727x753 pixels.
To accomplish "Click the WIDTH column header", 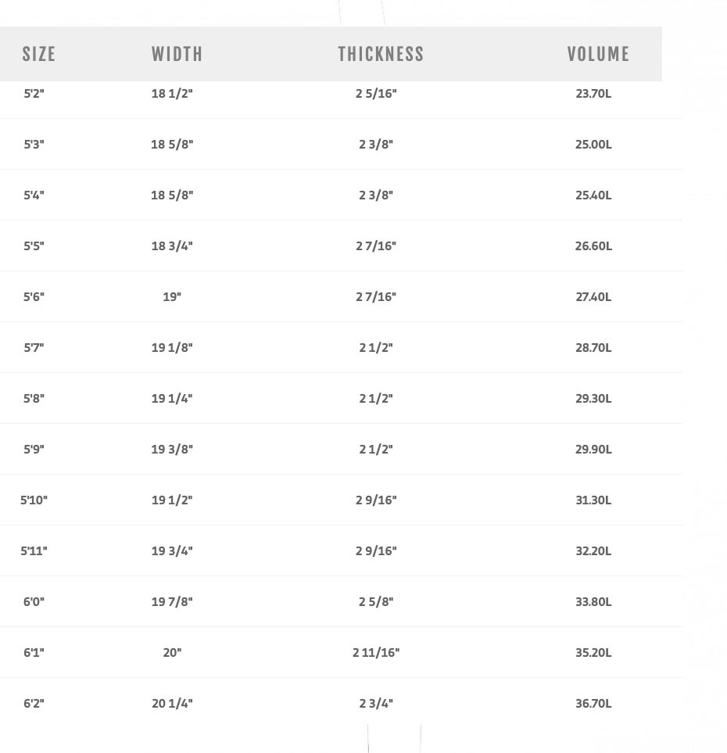I will [x=177, y=54].
